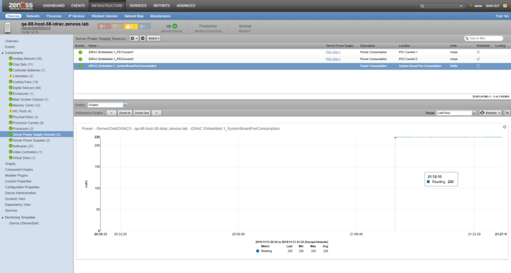The height and width of the screenshot is (273, 511).
Task: Click the error events counter in rainbow bar
Action: [117, 26]
